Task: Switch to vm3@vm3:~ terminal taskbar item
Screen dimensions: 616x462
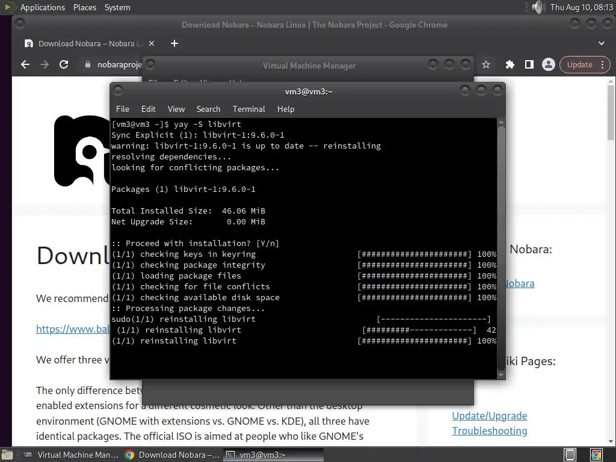Action: [274, 455]
